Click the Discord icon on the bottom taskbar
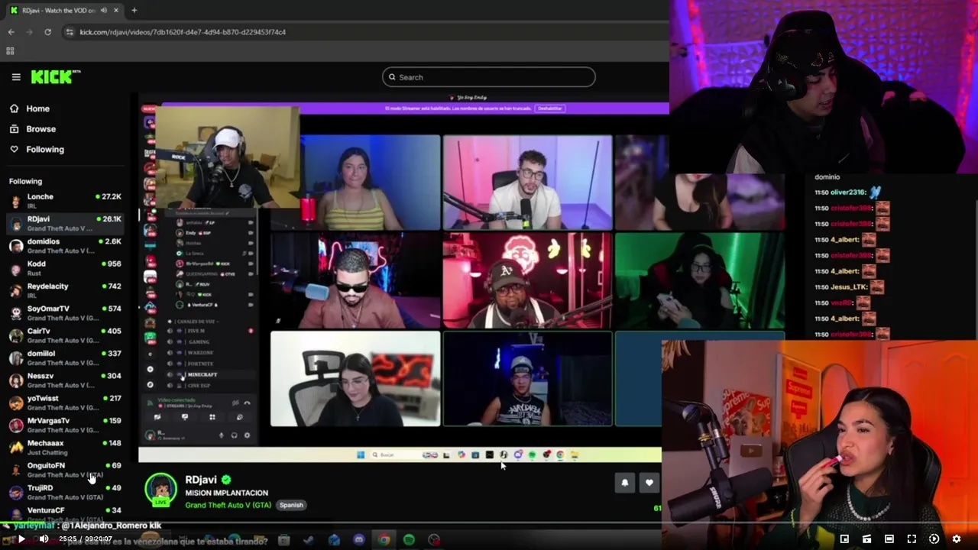Viewport: 978px width, 550px height. pyautogui.click(x=359, y=540)
